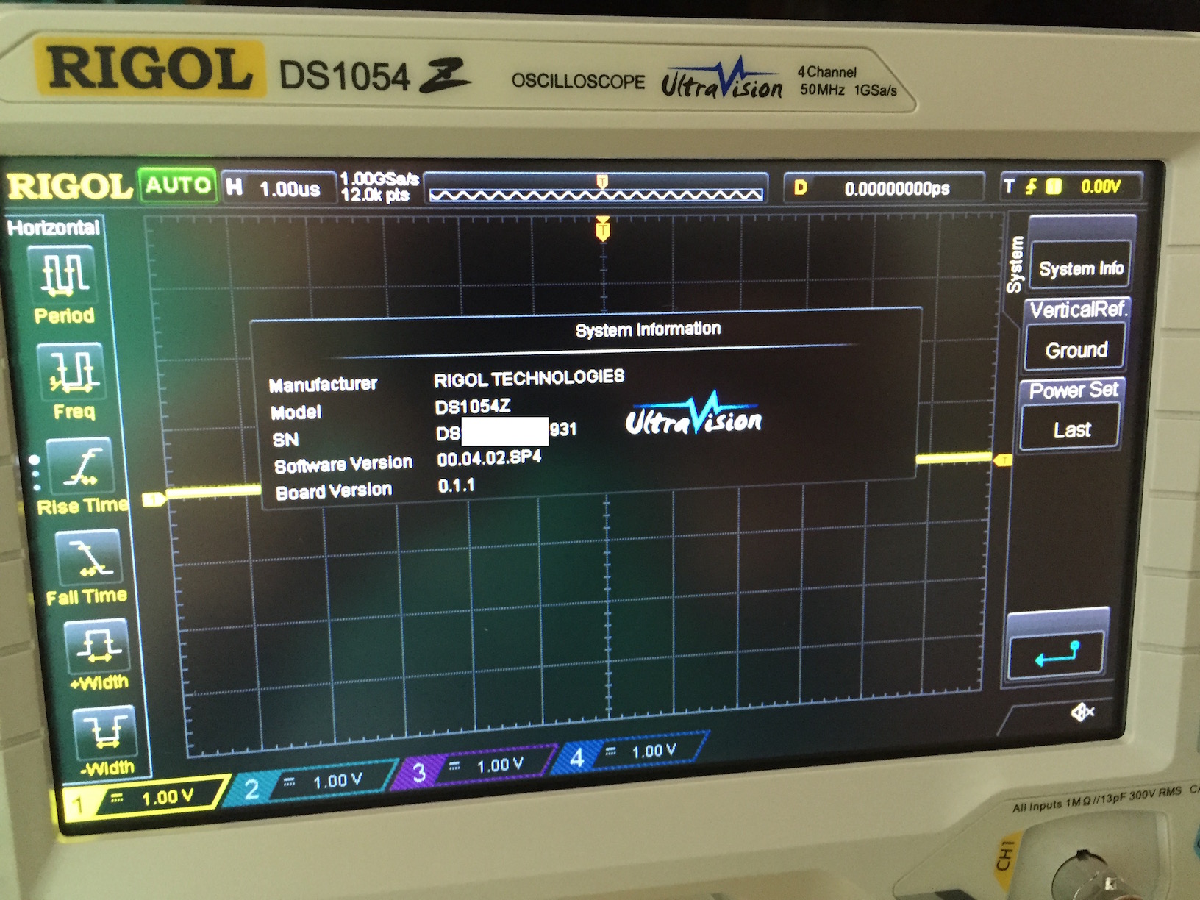Click the Software Version label
Image resolution: width=1200 pixels, height=900 pixels.
click(x=343, y=464)
